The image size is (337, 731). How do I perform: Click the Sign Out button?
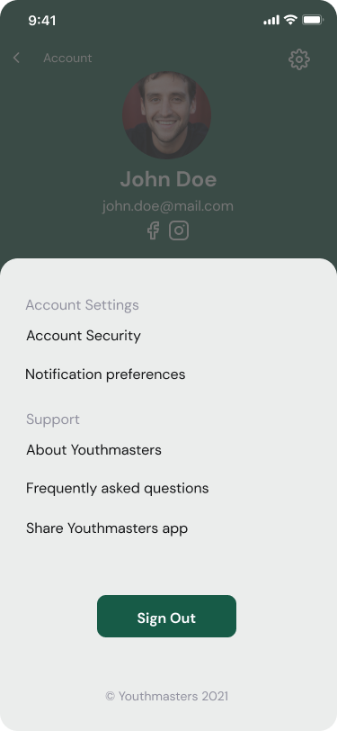[x=166, y=617]
